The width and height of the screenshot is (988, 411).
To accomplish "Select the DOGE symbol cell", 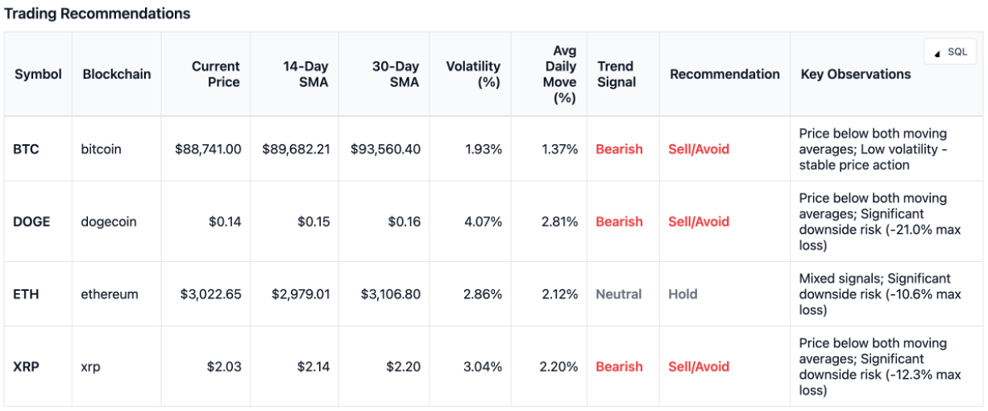I will click(31, 222).
